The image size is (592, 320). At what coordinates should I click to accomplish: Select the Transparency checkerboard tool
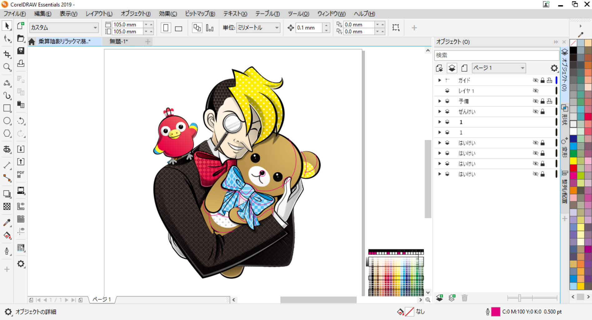point(7,206)
